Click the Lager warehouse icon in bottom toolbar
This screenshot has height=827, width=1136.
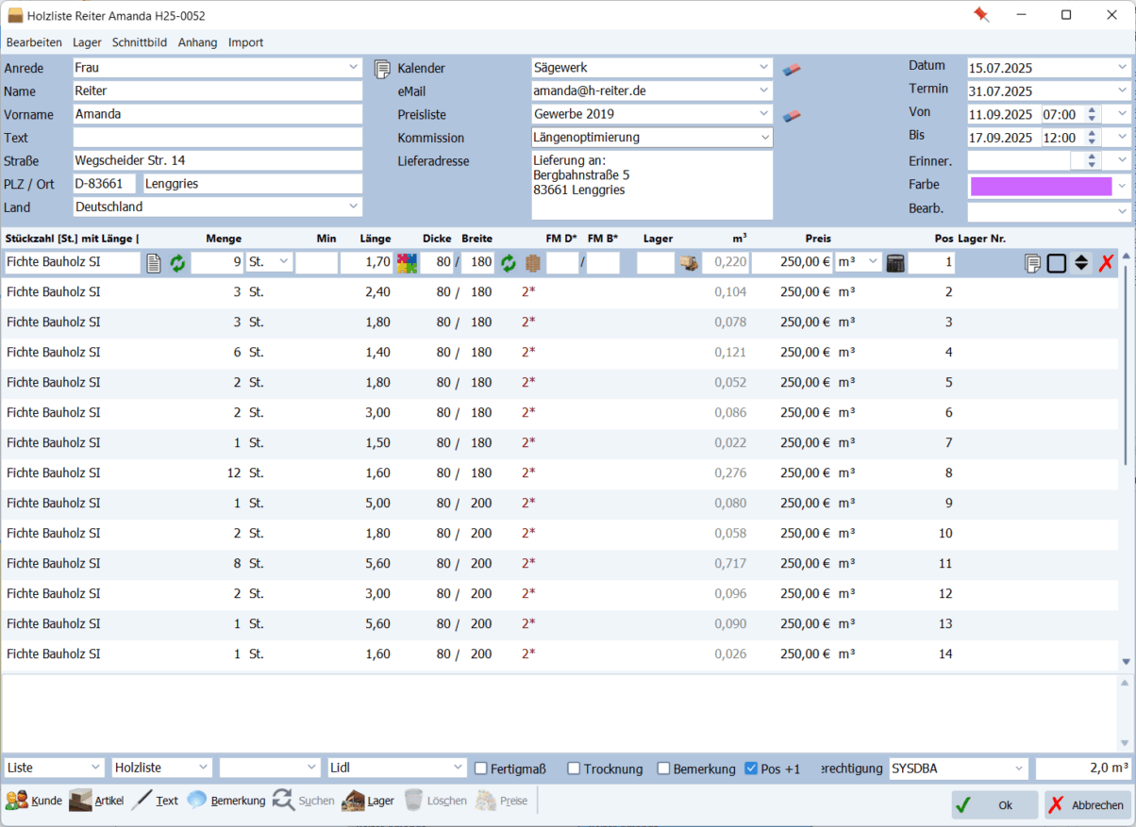(353, 801)
